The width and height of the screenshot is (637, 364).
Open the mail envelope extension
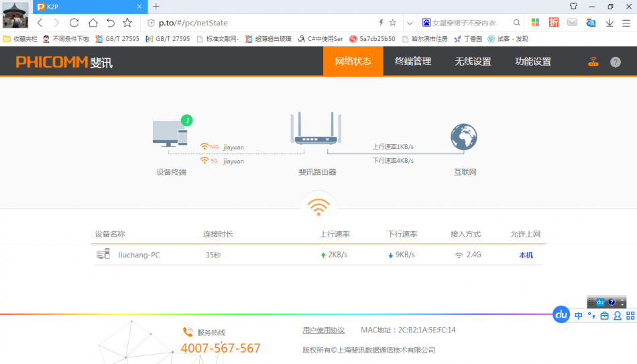tap(573, 22)
